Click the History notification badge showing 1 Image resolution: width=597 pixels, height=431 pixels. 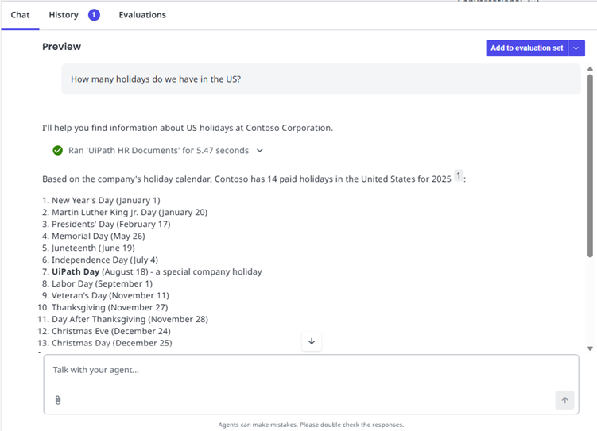coord(94,14)
